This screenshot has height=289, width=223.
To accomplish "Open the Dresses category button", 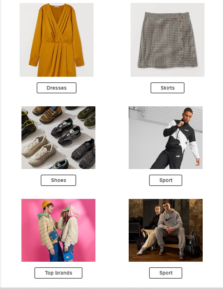I will [57, 88].
